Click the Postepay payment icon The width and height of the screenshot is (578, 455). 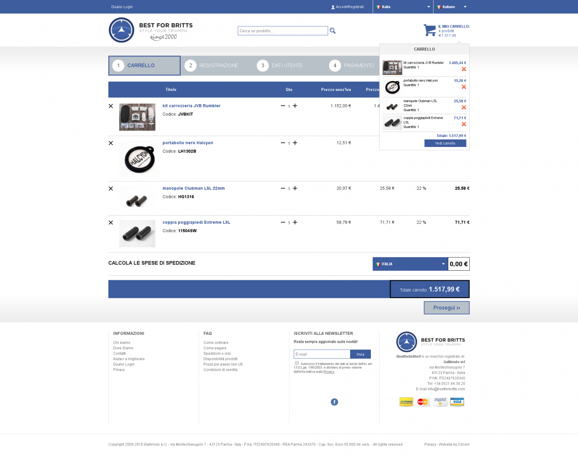[406, 402]
